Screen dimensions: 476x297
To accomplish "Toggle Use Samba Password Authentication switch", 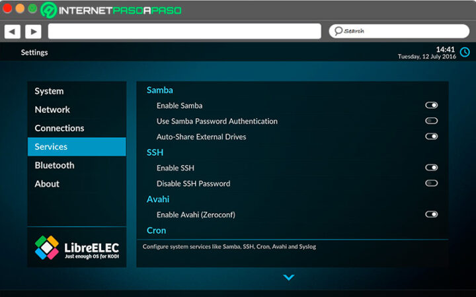I will 431,121.
